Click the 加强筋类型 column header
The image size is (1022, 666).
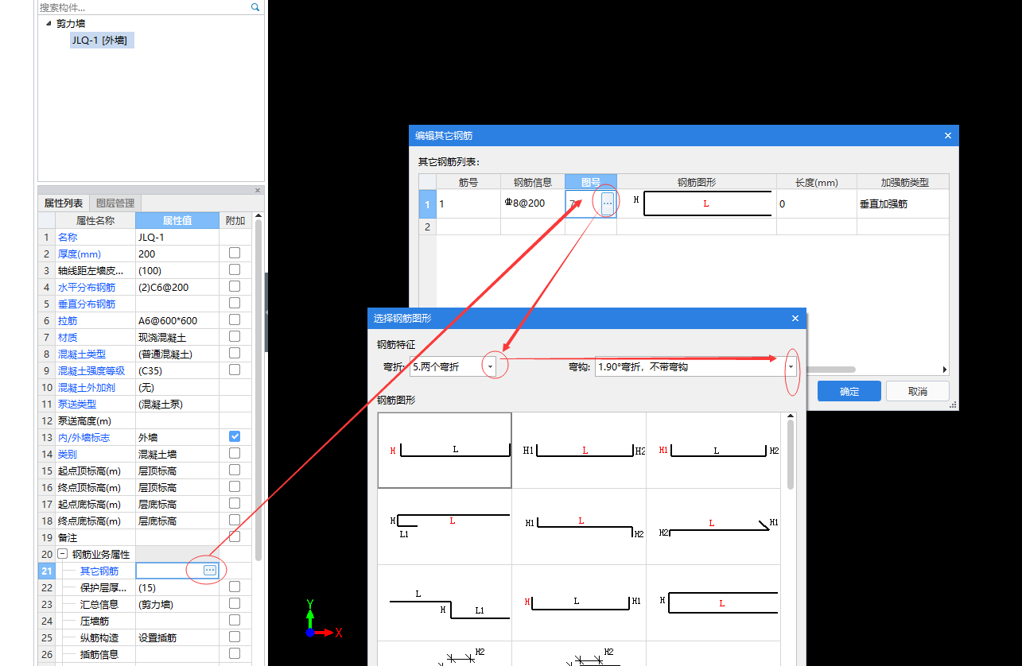[x=904, y=182]
